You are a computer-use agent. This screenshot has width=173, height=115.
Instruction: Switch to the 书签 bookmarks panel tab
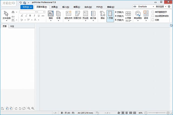point(12,26)
